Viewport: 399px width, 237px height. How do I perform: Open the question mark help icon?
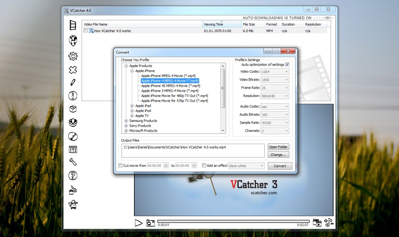[73, 176]
